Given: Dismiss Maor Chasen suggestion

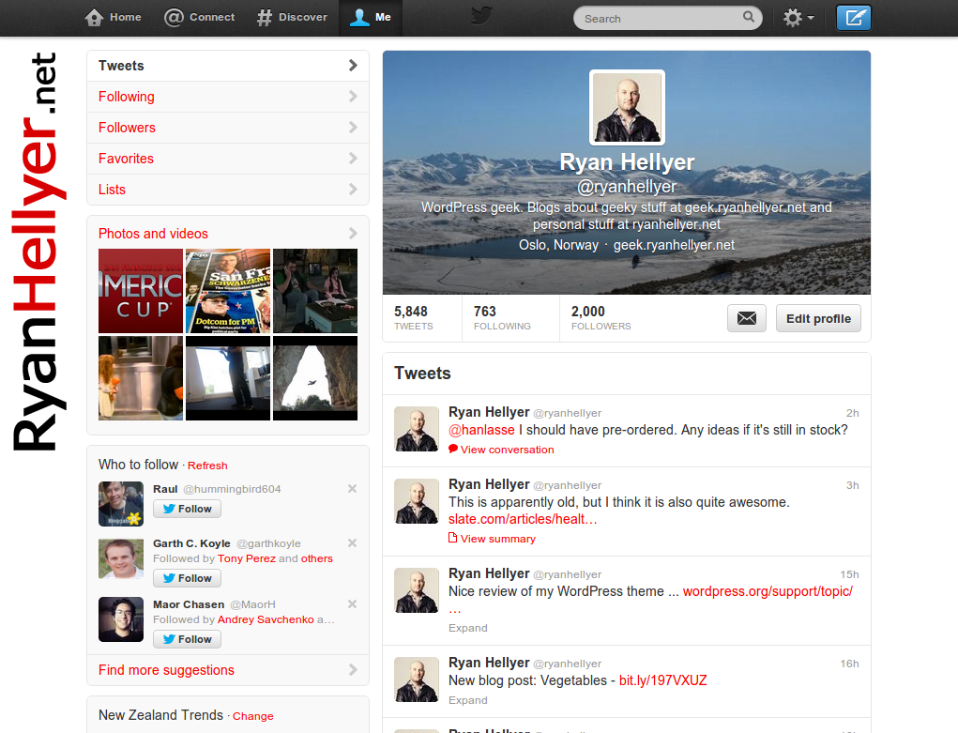Looking at the screenshot, I should 352,604.
